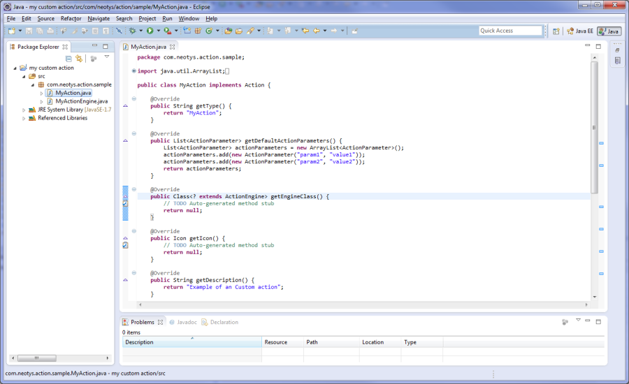Collapse the getType method fold marker
Viewport: 629px width, 384px height.
(133, 98)
